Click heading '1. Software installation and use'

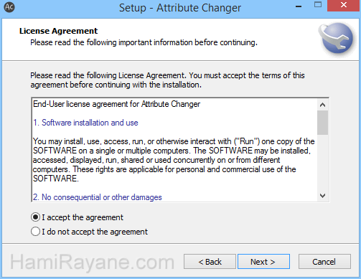(x=85, y=123)
